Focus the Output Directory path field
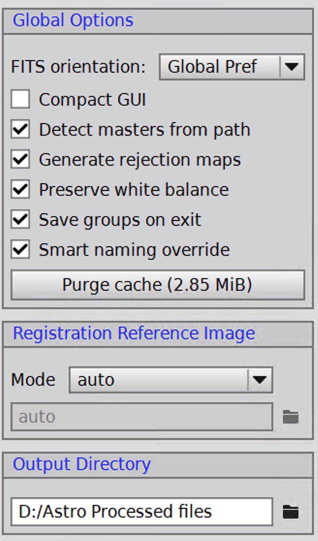Screen dimensions: 318x541 click(142, 512)
